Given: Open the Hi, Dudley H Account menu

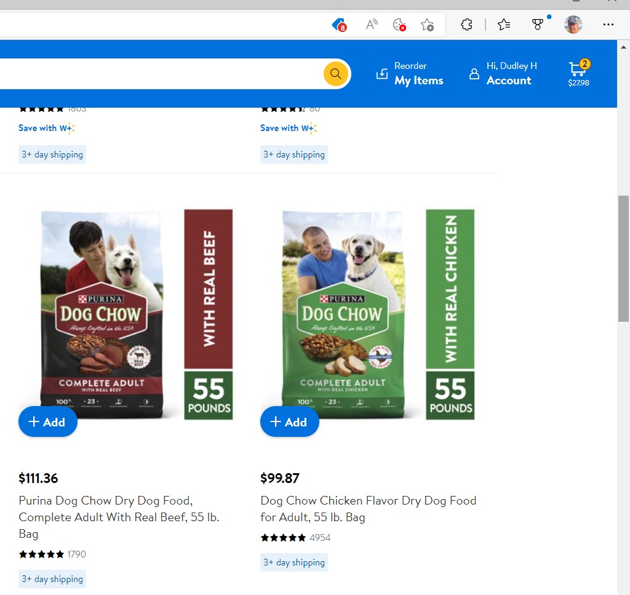Looking at the screenshot, I should [503, 74].
